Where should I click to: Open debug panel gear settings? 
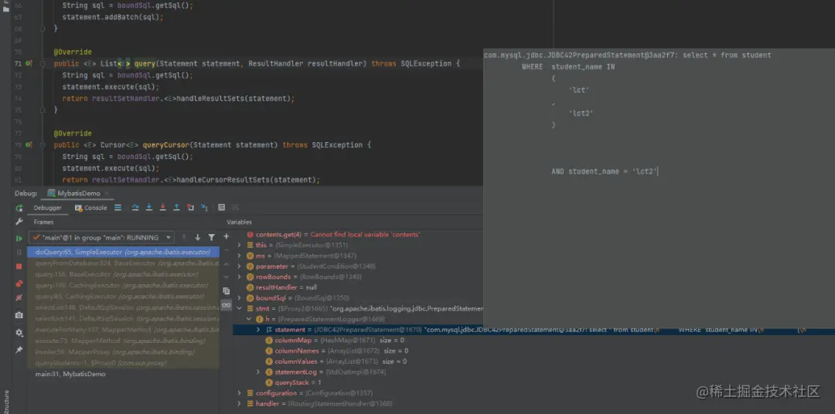pyautogui.click(x=19, y=333)
